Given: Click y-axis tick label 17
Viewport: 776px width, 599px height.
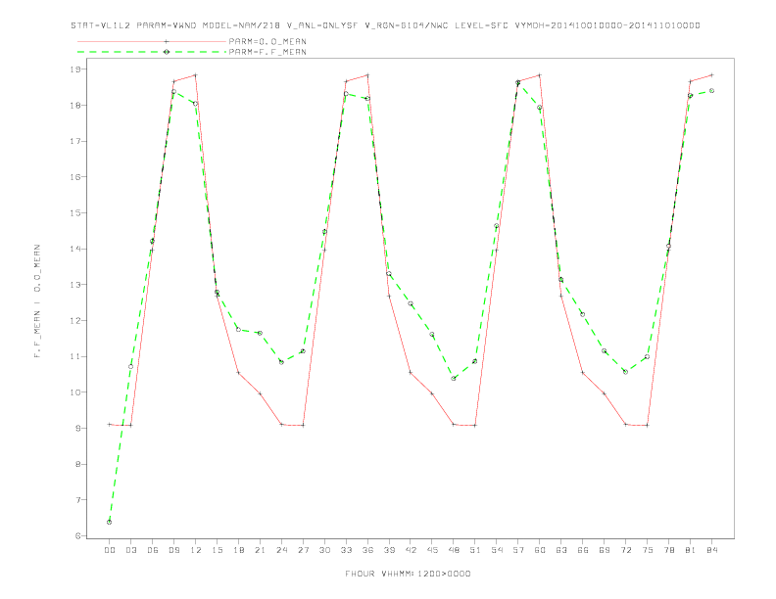Looking at the screenshot, I should tap(74, 141).
